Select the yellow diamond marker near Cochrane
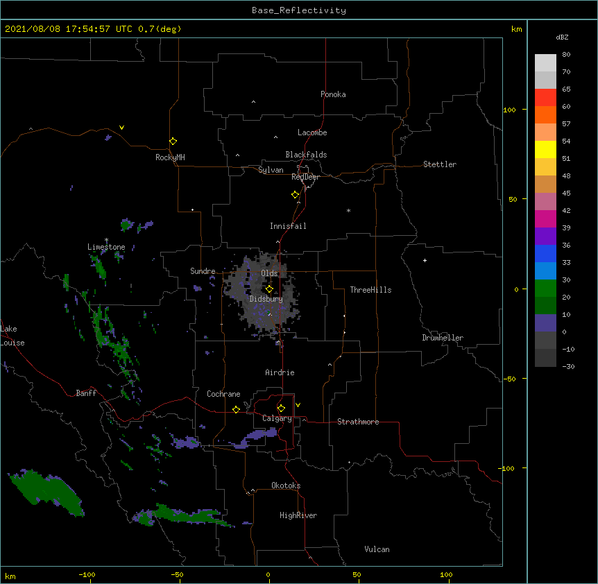The image size is (598, 584). (236, 409)
